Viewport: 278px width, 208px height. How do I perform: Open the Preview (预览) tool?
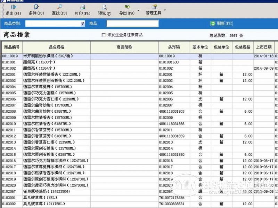105,10
